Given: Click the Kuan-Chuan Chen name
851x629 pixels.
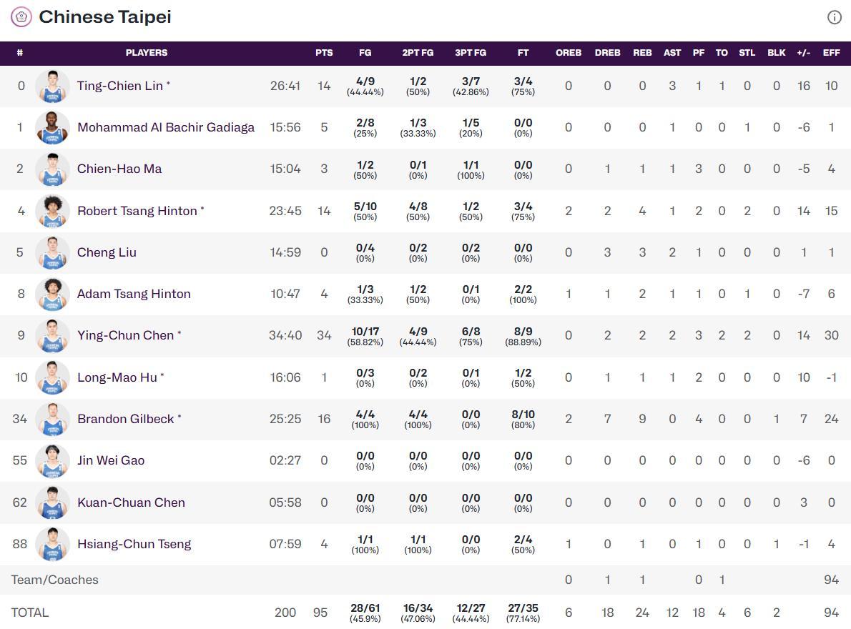Looking at the screenshot, I should 132,502.
